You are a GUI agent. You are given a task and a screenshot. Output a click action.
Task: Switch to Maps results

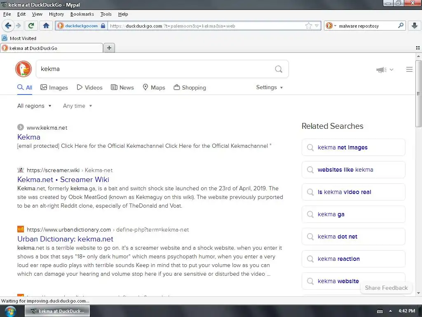[154, 88]
